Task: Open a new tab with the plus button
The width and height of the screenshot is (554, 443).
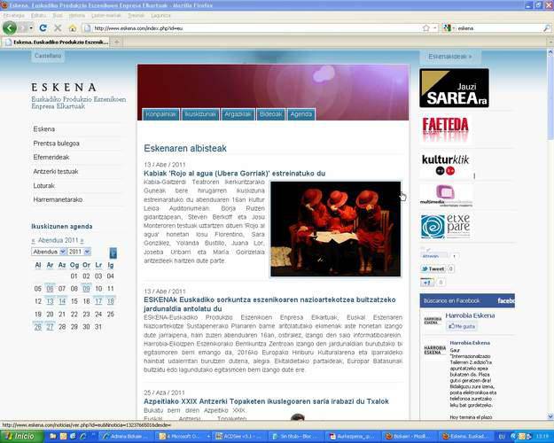Action: tap(117, 42)
